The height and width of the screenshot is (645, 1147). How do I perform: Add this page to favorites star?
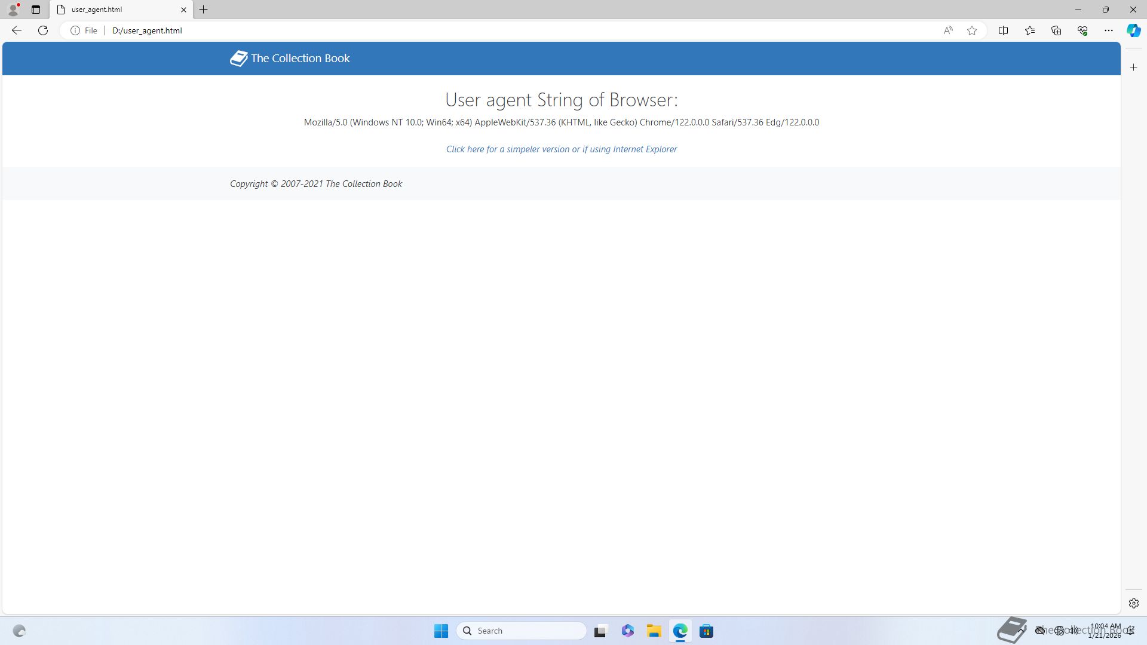coord(972,30)
